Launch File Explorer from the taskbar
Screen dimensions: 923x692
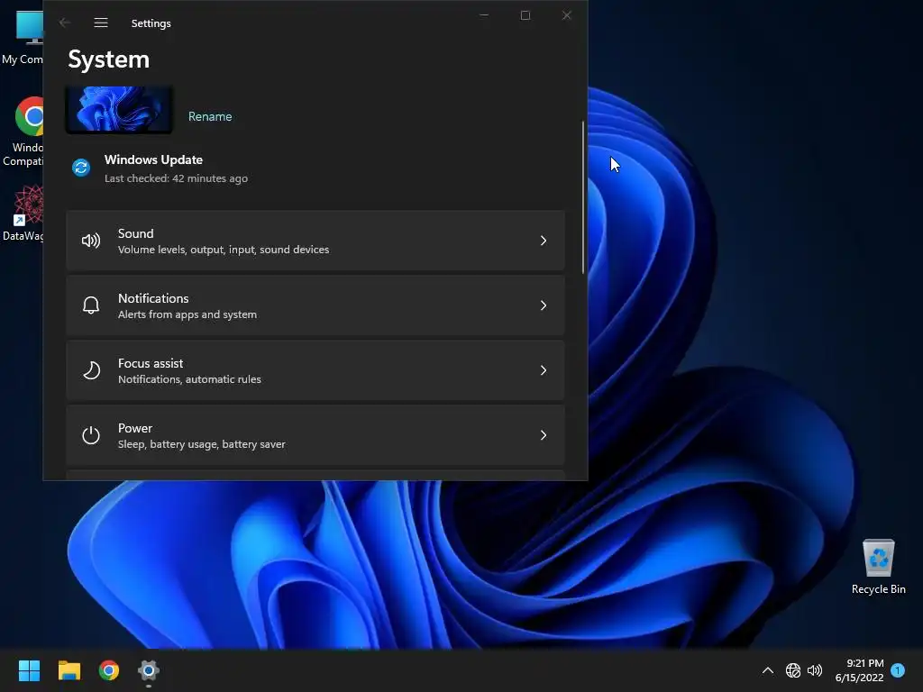point(69,670)
